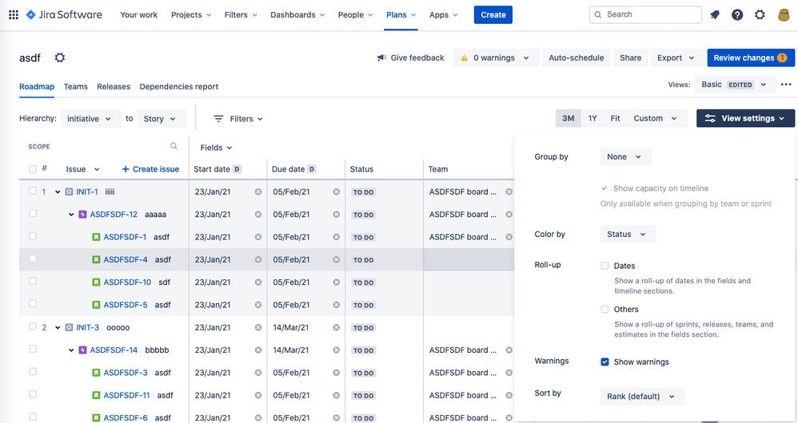Viewport: 798px width, 423px height.
Task: Open the Releases tab
Action: tap(114, 86)
